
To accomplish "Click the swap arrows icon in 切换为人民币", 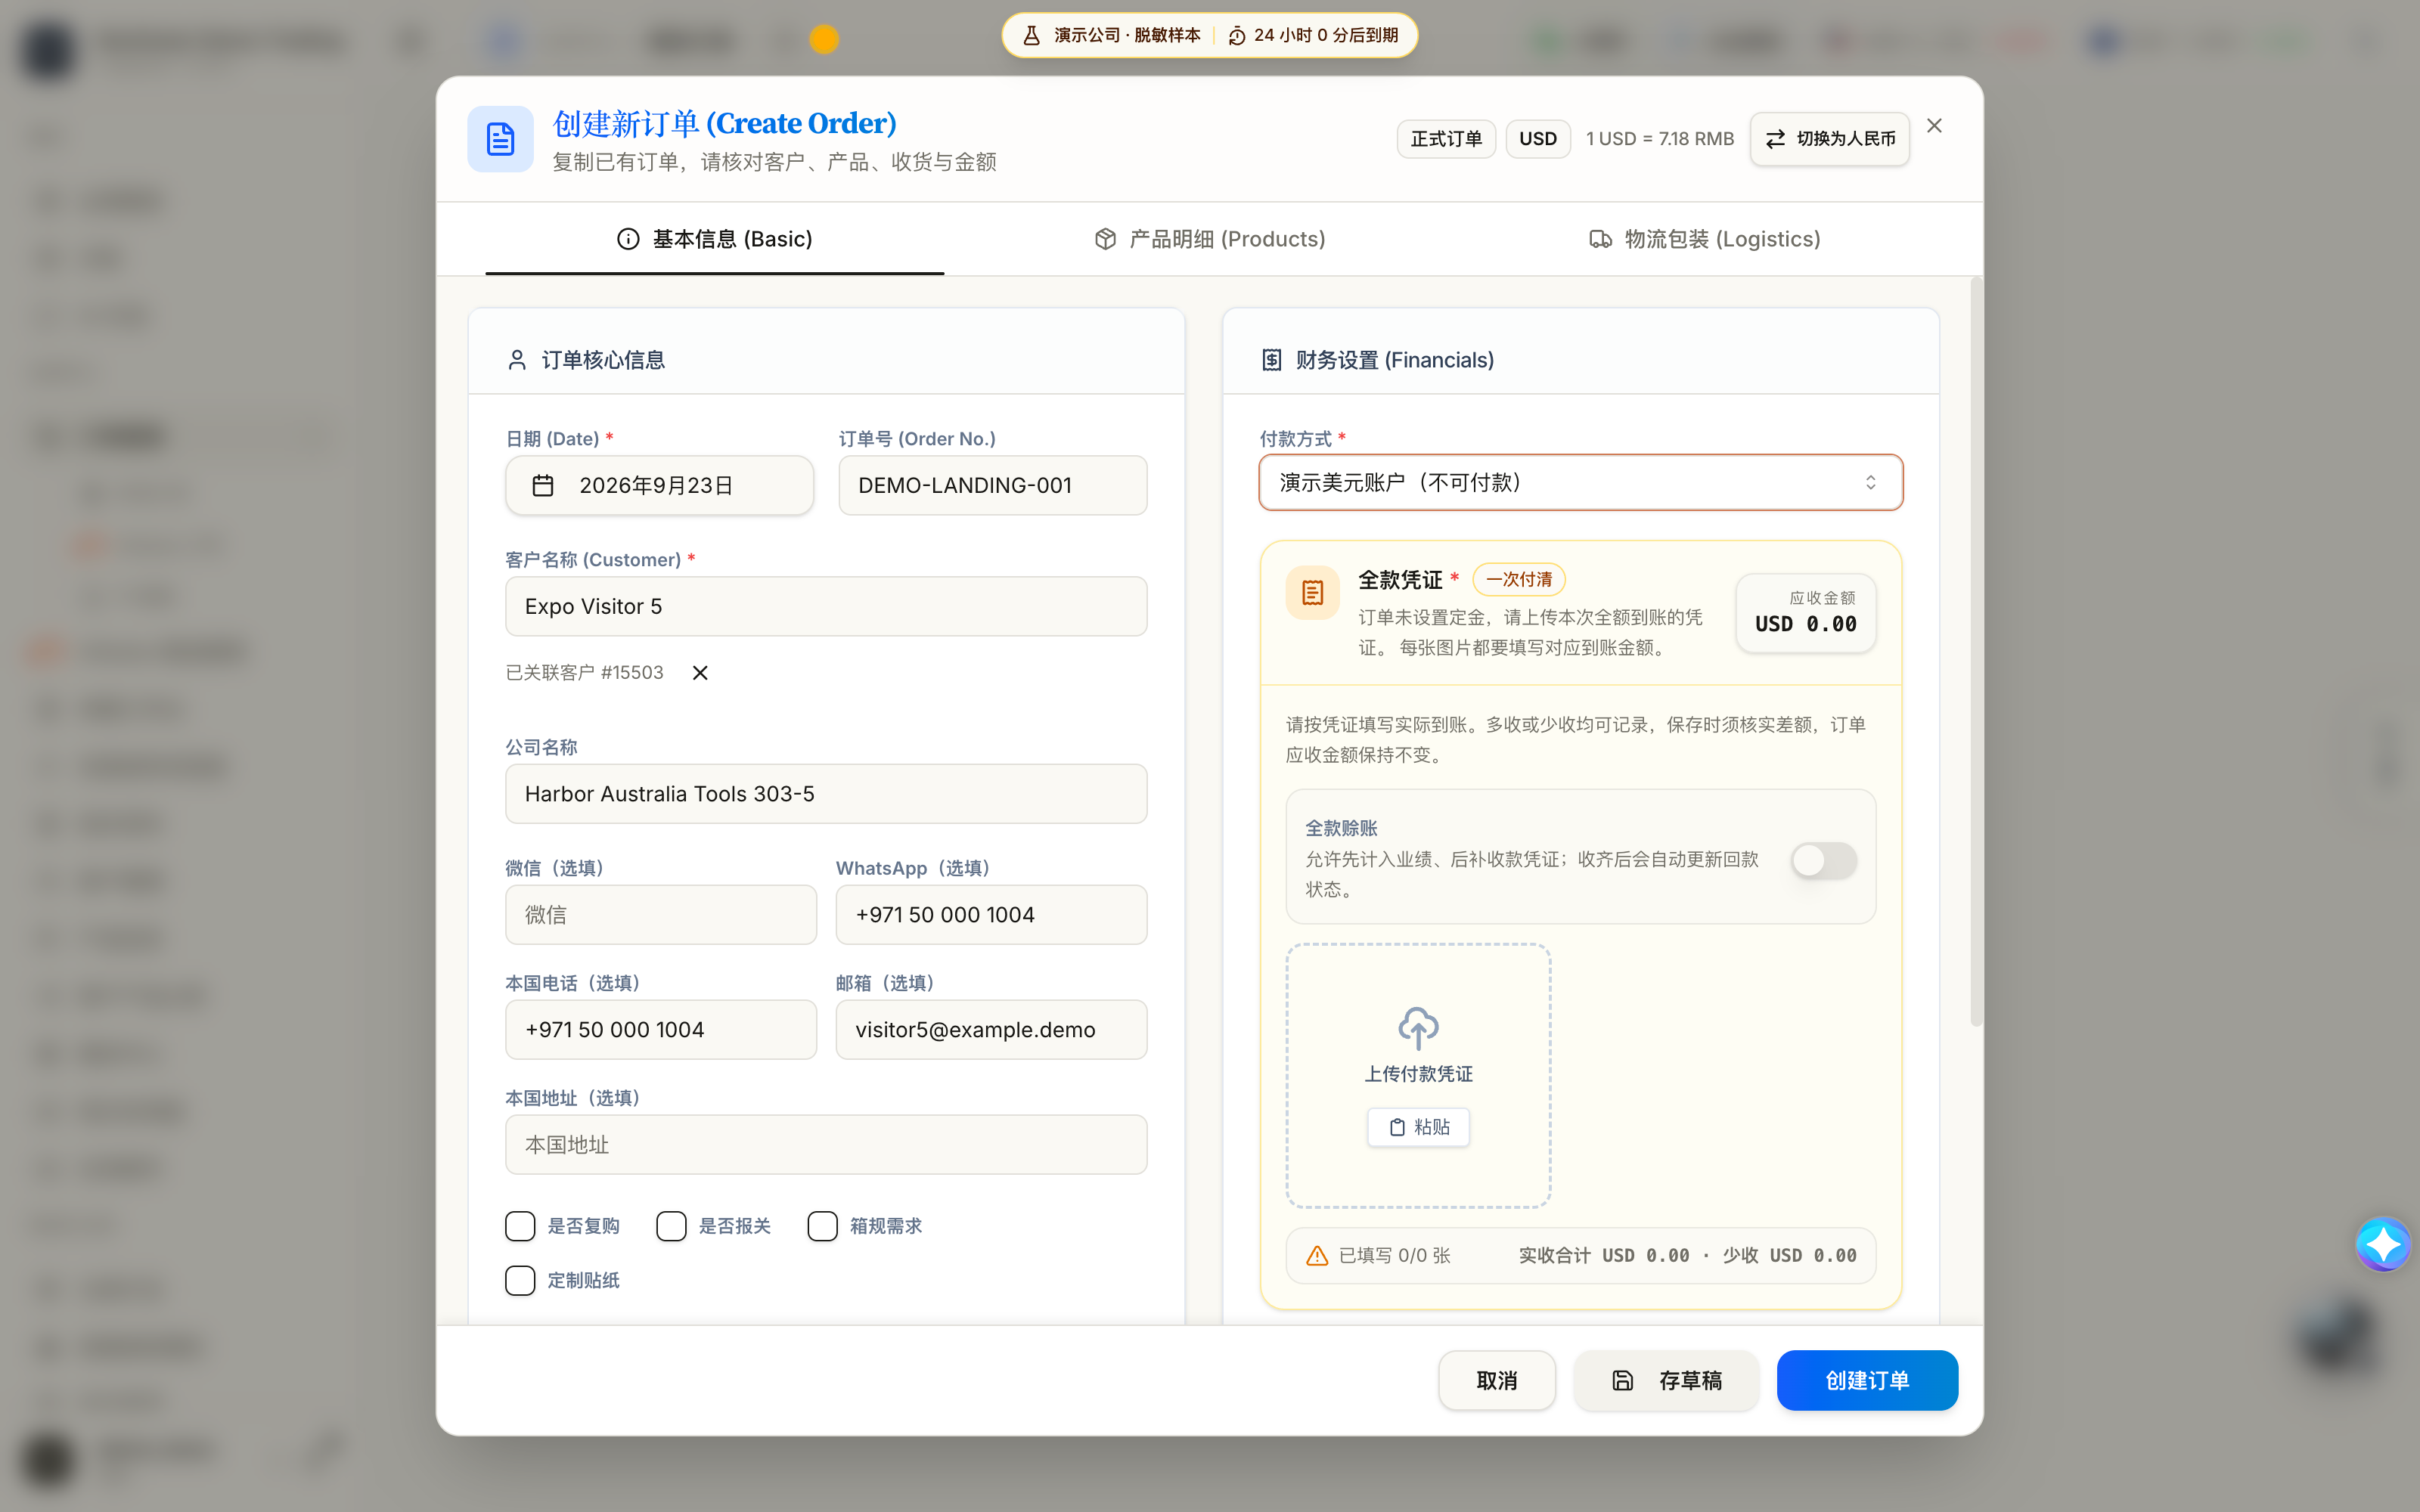I will click(x=1775, y=139).
